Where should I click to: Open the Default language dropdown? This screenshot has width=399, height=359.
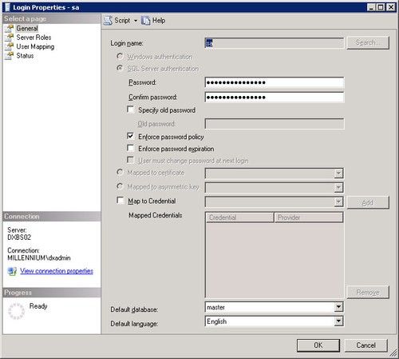[x=338, y=321]
